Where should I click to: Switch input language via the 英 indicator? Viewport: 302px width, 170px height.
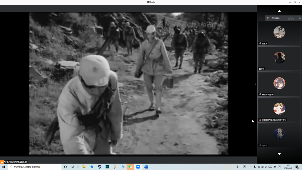pos(275,167)
